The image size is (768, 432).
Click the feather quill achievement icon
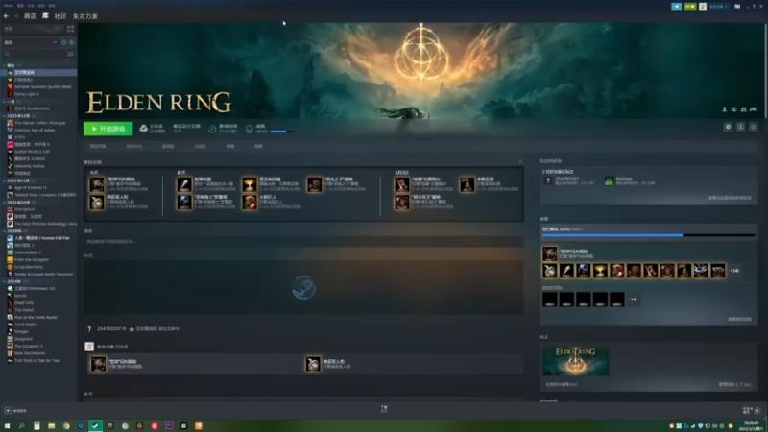pyautogui.click(x=184, y=184)
